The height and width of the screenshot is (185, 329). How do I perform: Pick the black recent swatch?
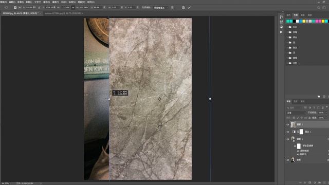[x=294, y=21]
